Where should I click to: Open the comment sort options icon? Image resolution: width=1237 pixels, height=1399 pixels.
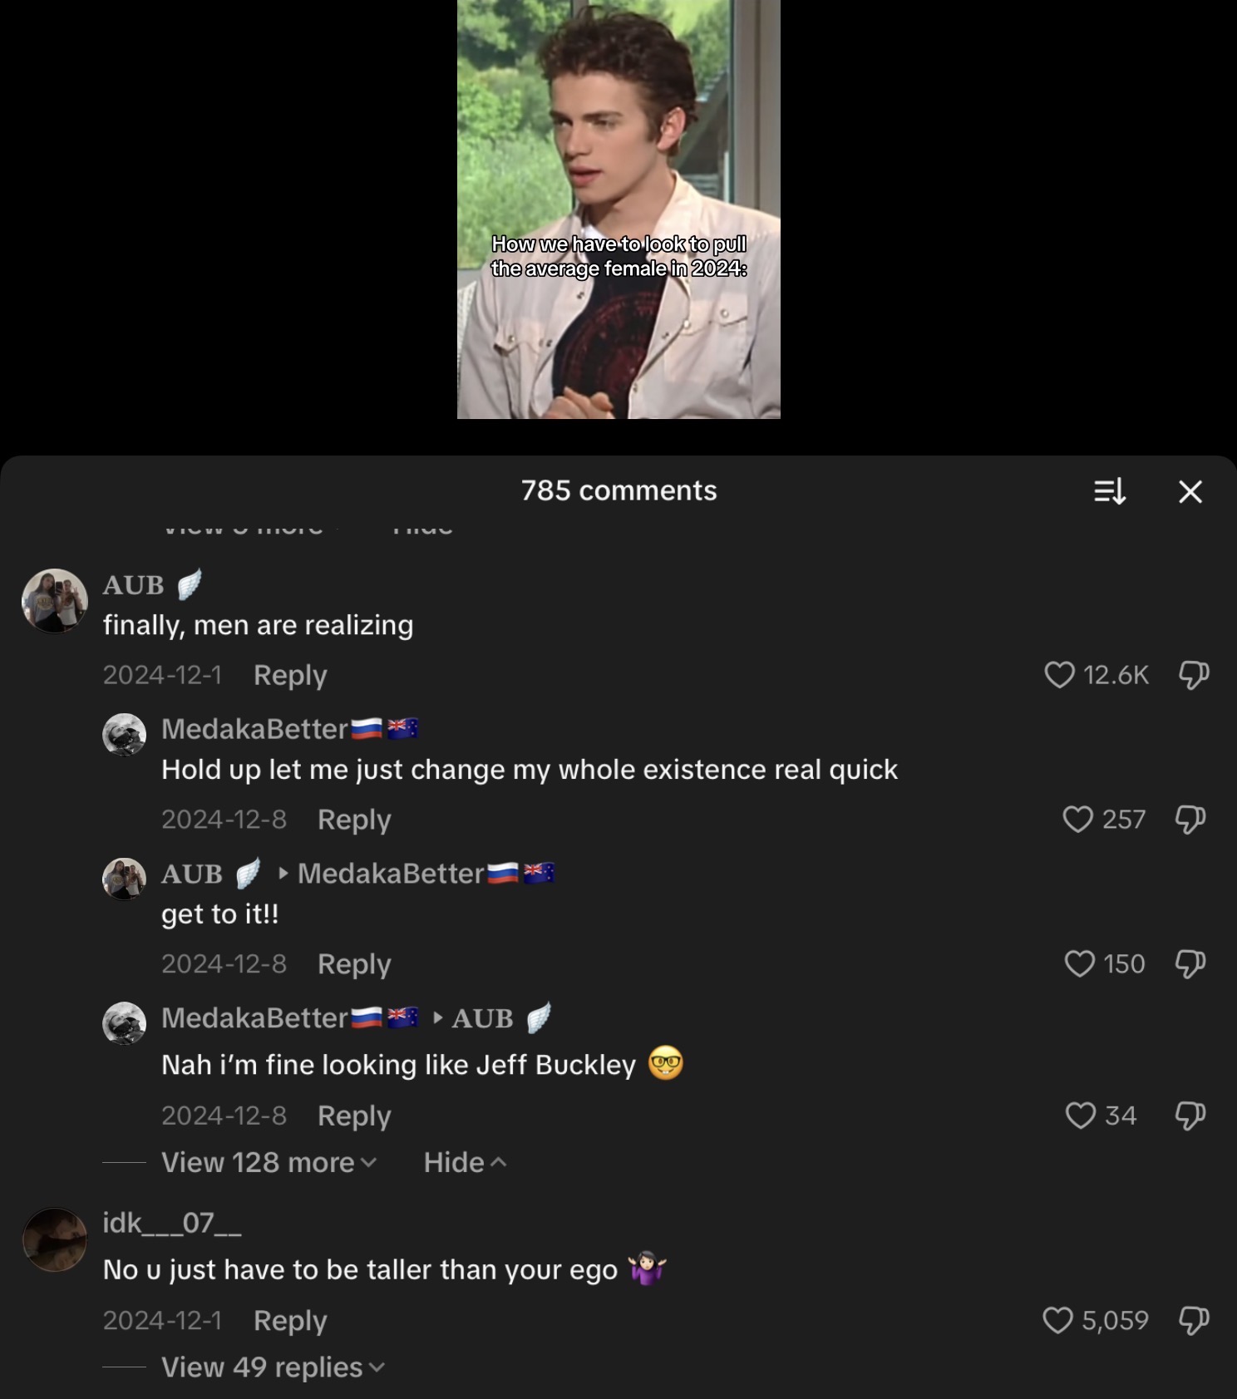[1110, 491]
